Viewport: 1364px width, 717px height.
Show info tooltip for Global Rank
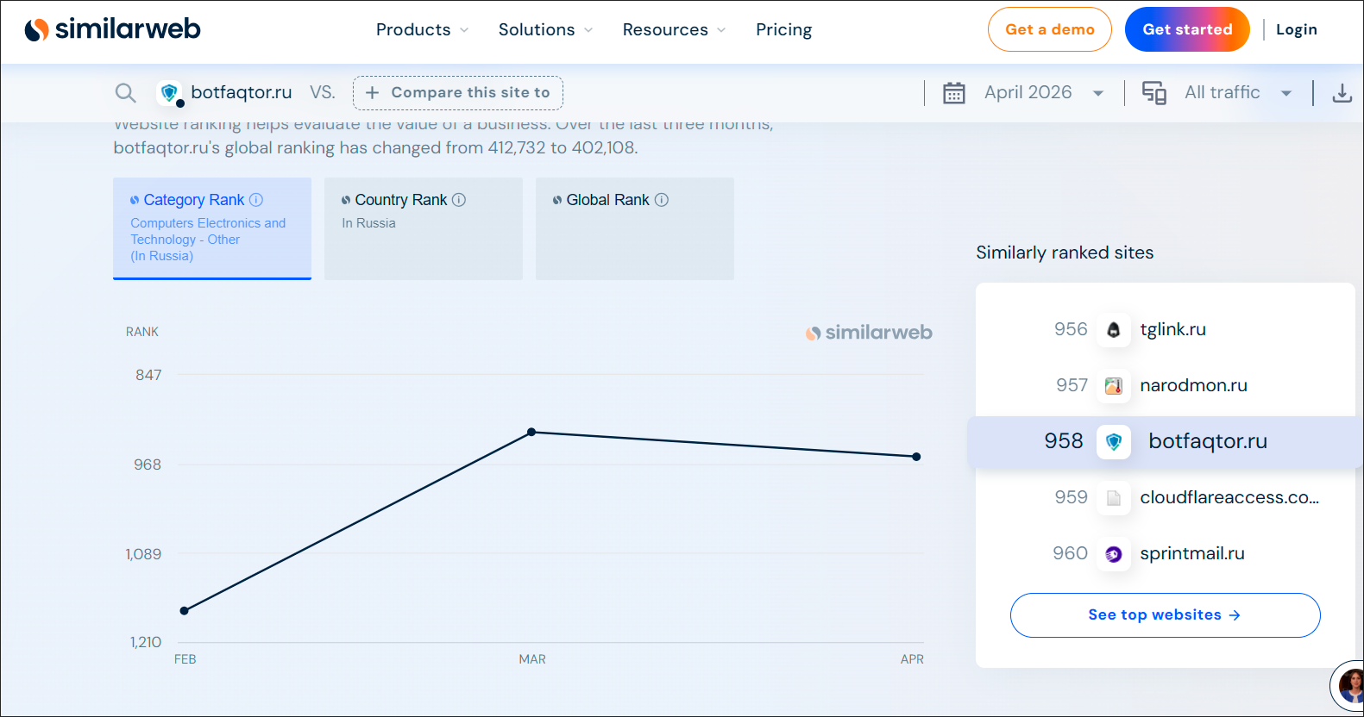(x=662, y=200)
